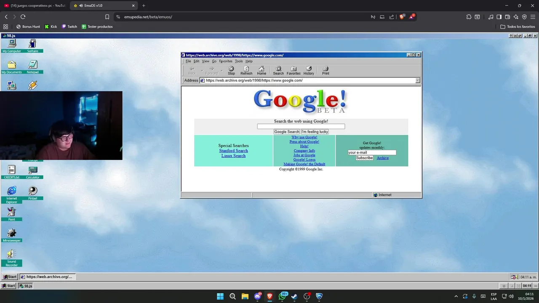Screen dimensions: 539x303
Task: Open Brave Shields icon in address bar
Action: click(x=402, y=17)
